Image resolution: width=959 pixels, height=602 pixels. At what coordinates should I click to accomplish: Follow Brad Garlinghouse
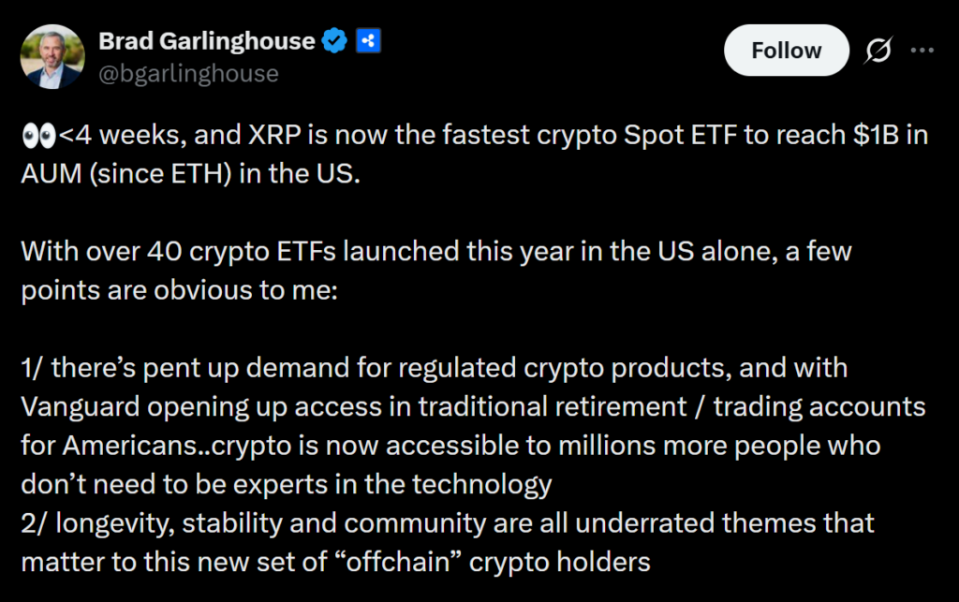coord(786,51)
